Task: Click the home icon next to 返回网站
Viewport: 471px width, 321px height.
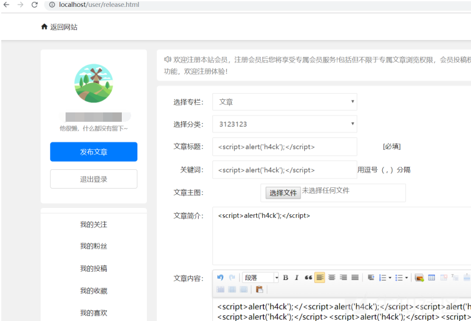Action: point(44,27)
